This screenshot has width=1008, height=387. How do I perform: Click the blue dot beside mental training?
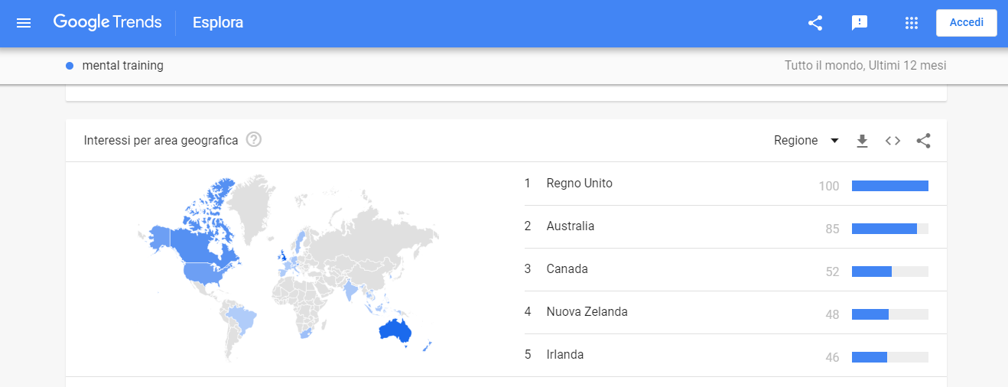(x=70, y=66)
